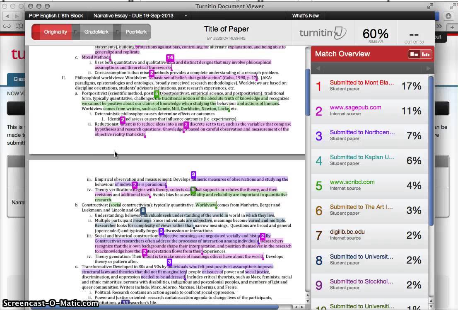
Task: Click the document pane vertical scrollbar thumb
Action: [308, 92]
